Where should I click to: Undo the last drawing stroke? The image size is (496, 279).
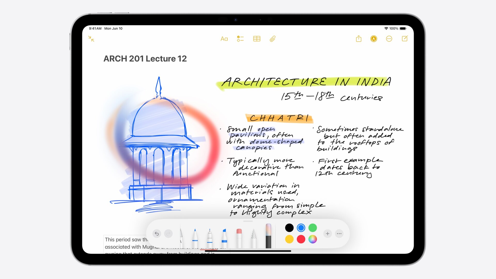coord(157,234)
